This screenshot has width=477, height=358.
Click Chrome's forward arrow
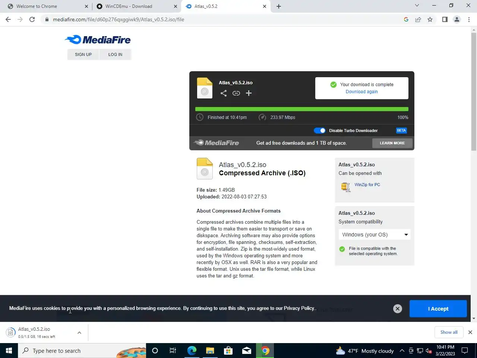click(20, 19)
